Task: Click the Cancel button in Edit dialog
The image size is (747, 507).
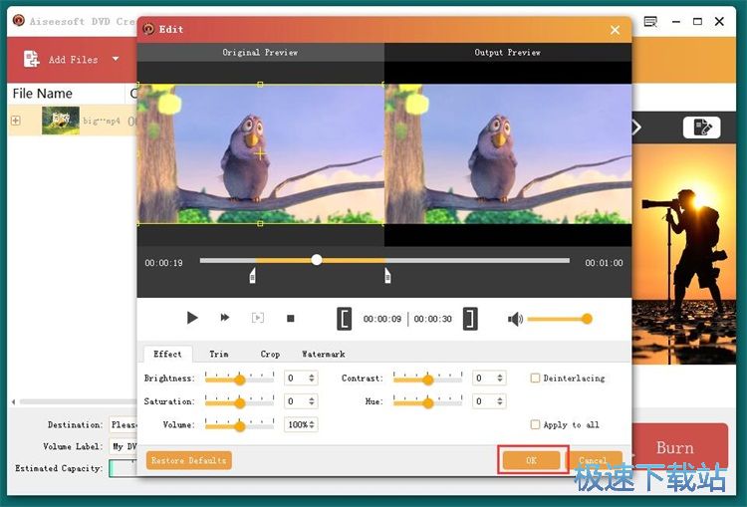Action: point(596,460)
